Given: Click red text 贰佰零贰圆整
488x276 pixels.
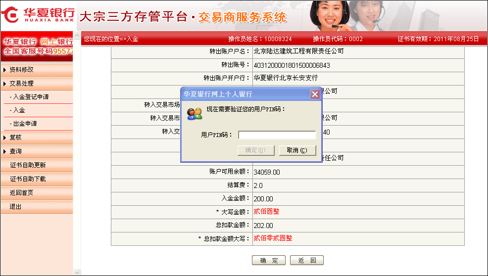Looking at the screenshot, I should coord(273,238).
